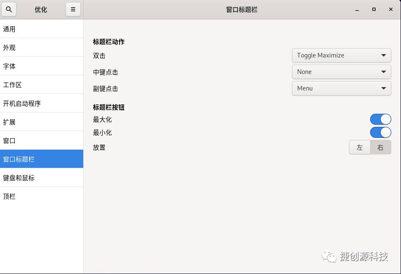The image size is (401, 274).
Task: Select 键盘和鼠标 in the sidebar
Action: click(x=42, y=178)
